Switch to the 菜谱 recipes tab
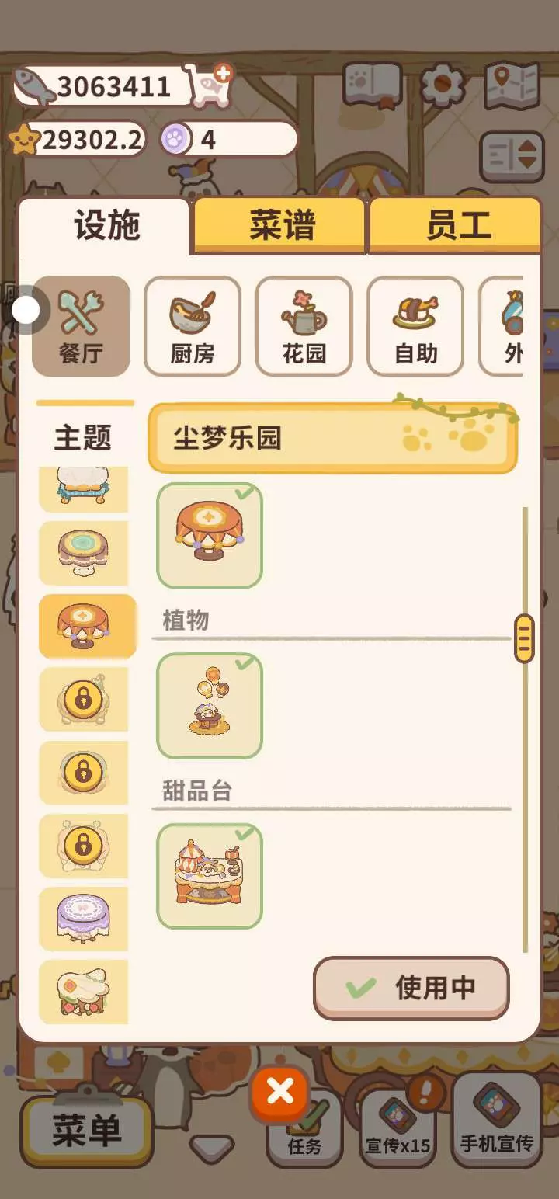559x1199 pixels. [x=280, y=225]
